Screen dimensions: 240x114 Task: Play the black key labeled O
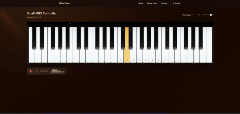tap(167, 38)
